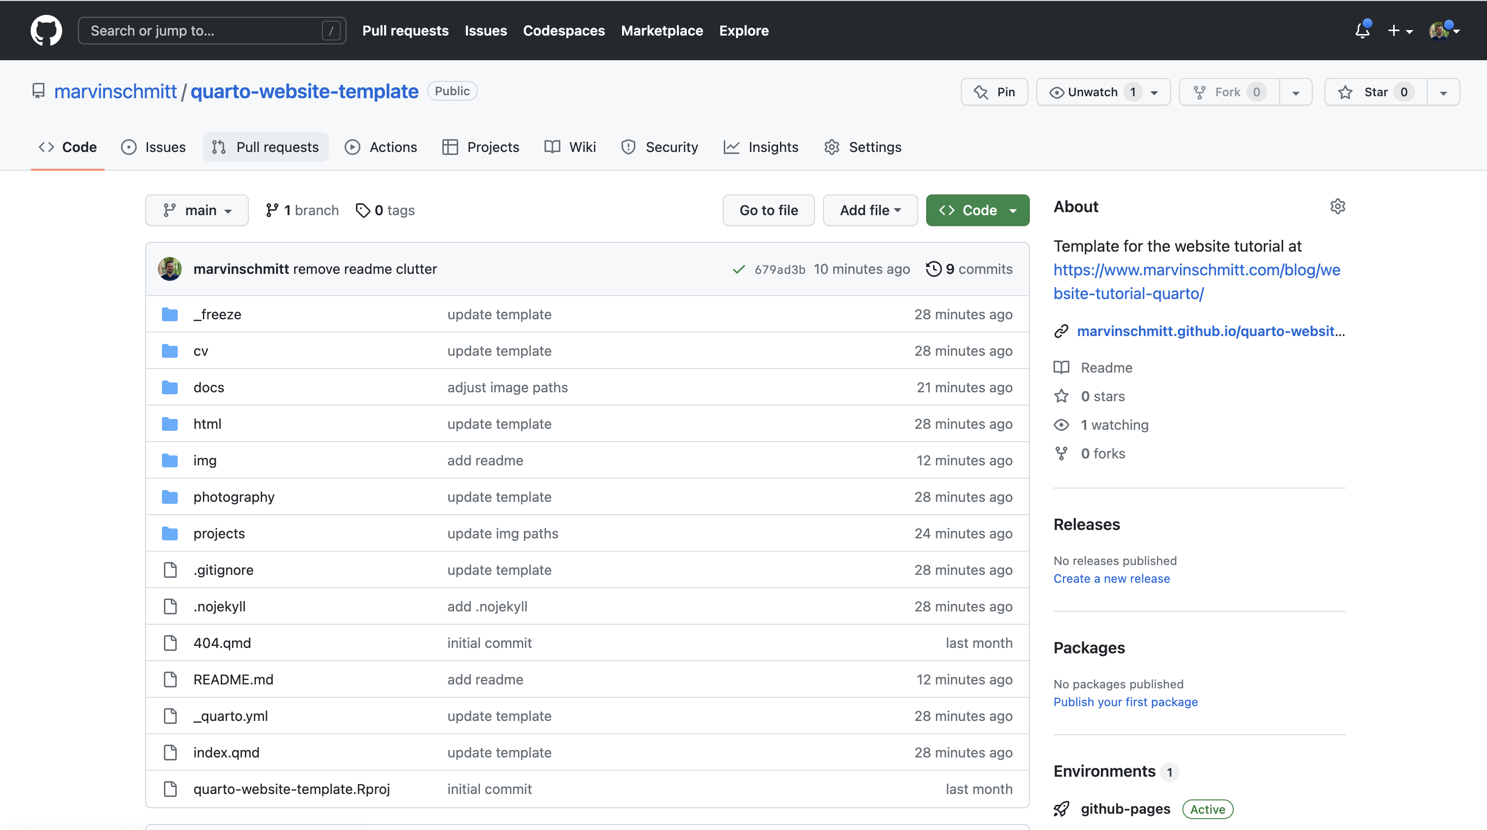
Task: Switch to the Actions tab
Action: coord(381,147)
